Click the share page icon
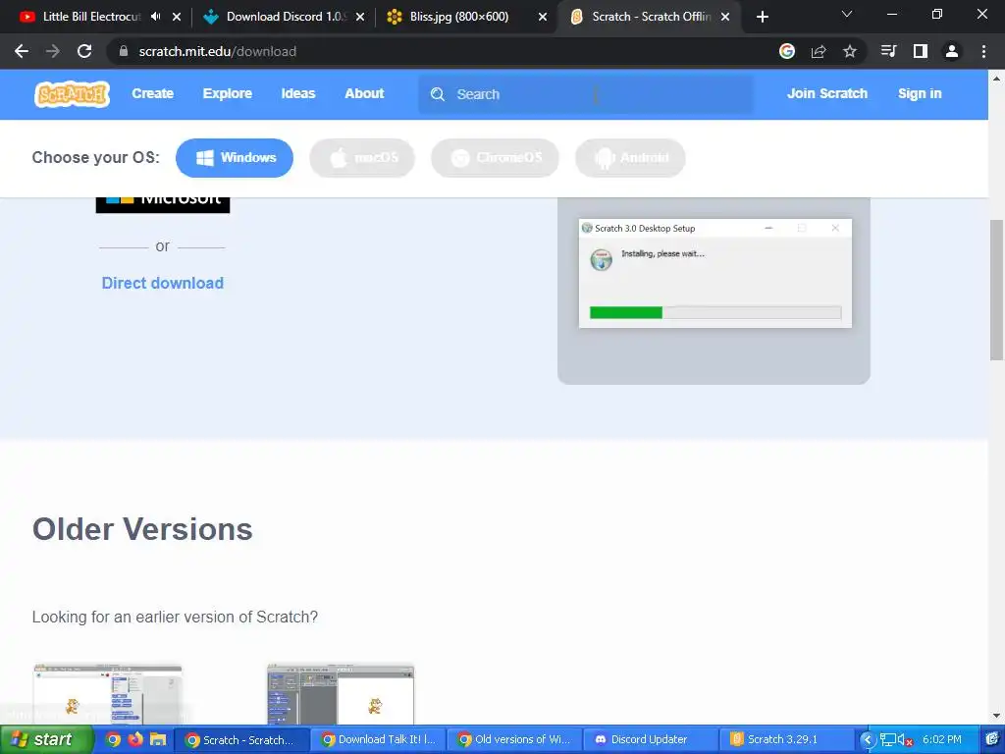Image resolution: width=1005 pixels, height=754 pixels. 819,51
